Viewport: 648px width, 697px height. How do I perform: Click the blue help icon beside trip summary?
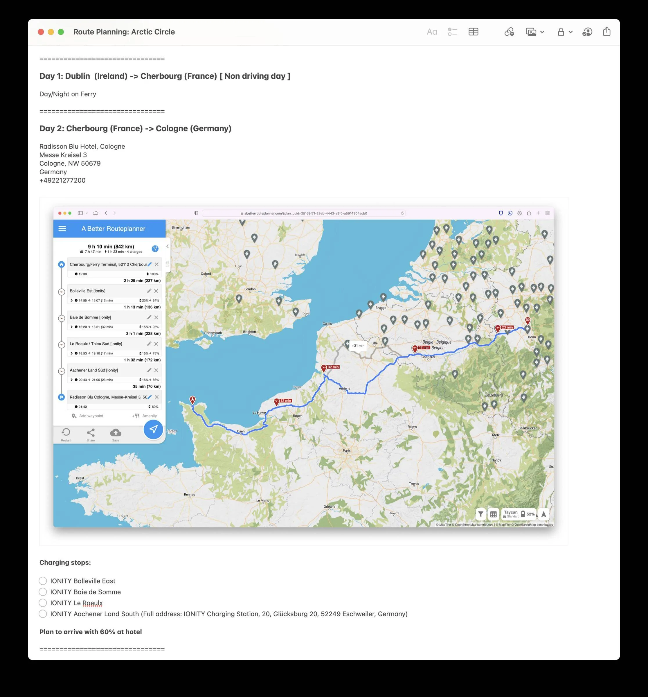155,249
